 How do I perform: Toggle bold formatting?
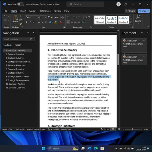27,22
